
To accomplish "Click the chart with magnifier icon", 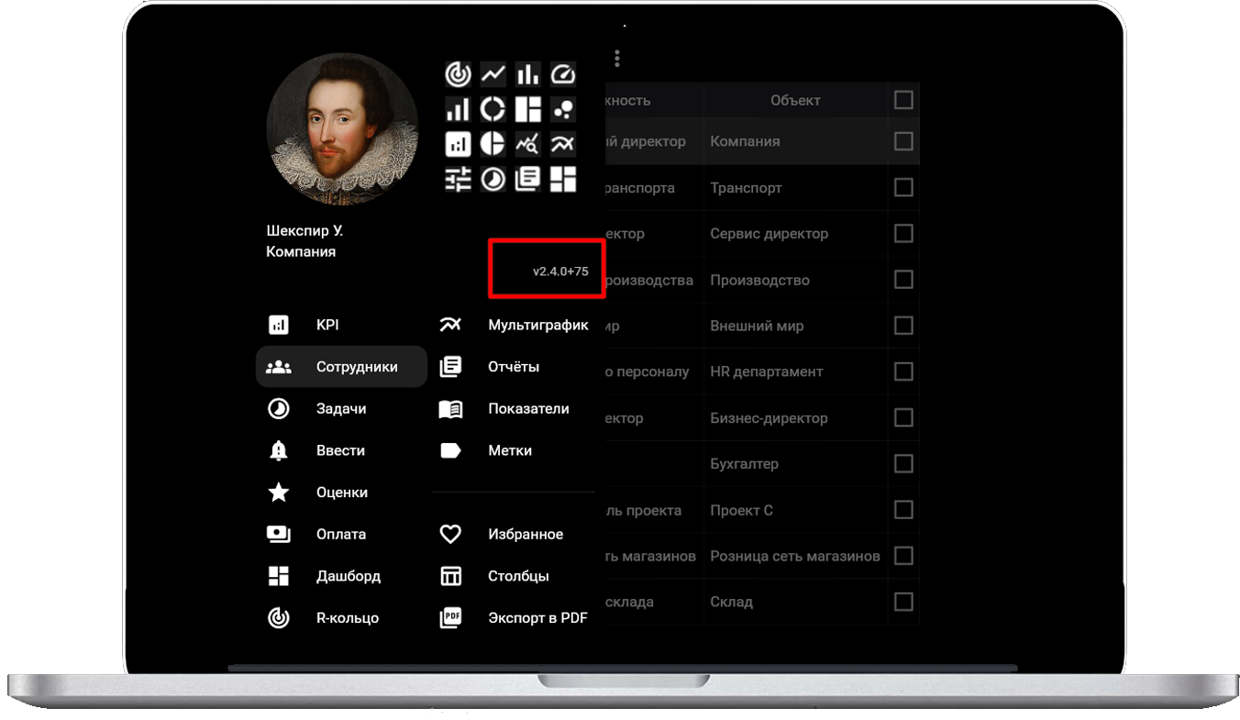I will tap(527, 144).
